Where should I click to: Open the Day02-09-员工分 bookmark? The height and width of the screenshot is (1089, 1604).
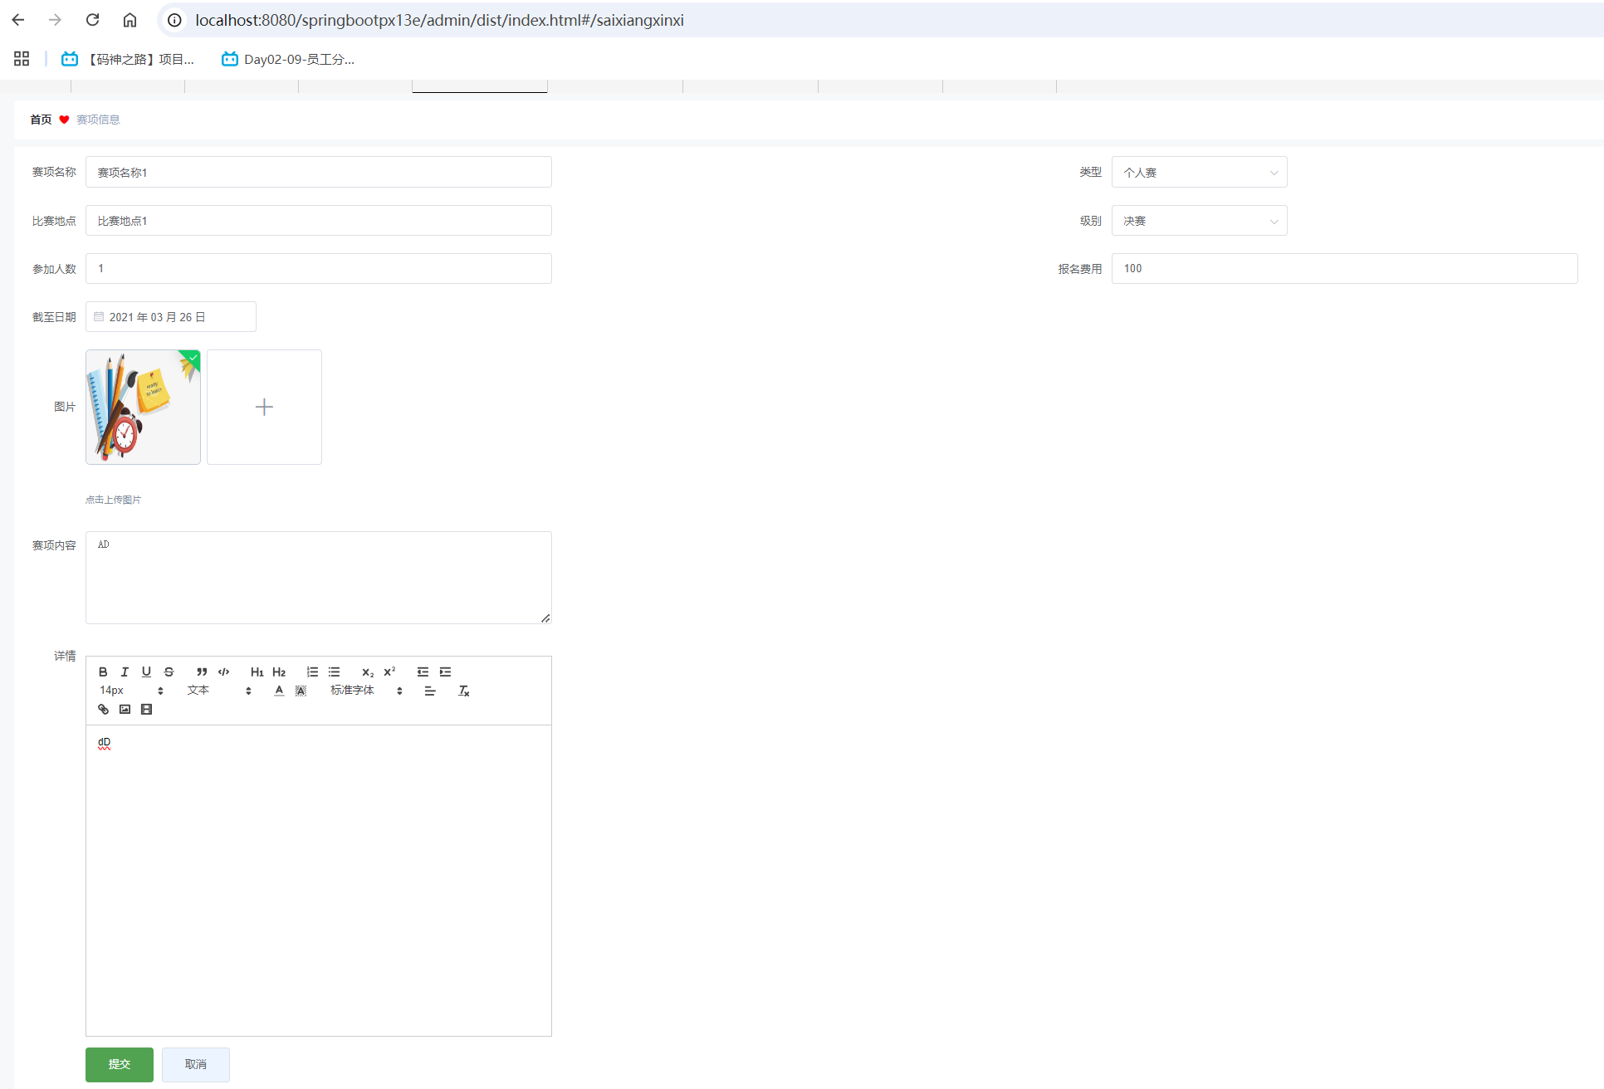click(288, 59)
